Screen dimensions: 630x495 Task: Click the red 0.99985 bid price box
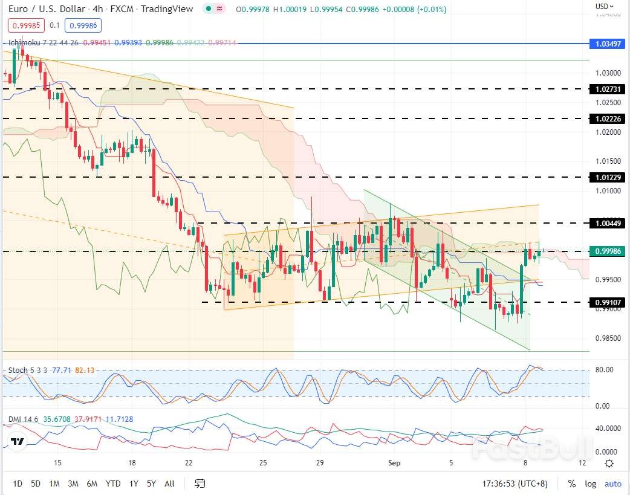coord(25,25)
